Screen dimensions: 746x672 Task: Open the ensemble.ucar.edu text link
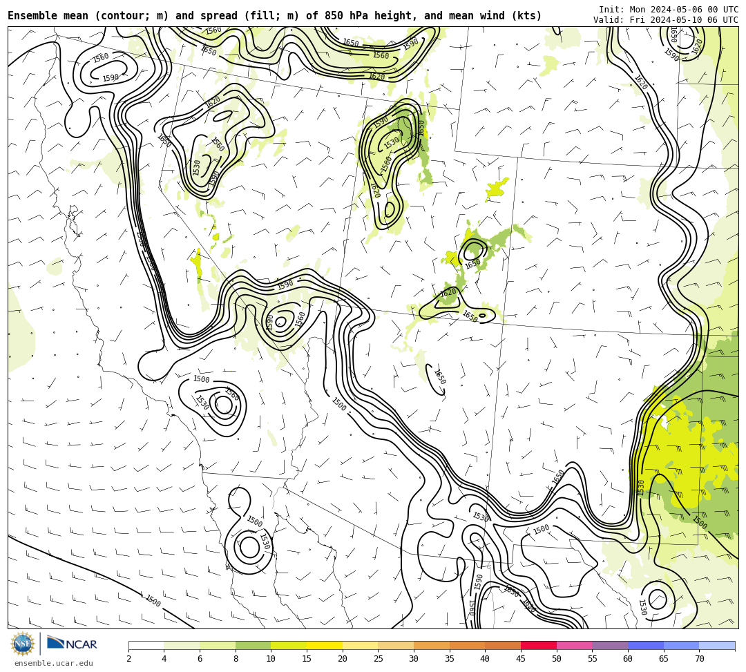click(x=54, y=663)
